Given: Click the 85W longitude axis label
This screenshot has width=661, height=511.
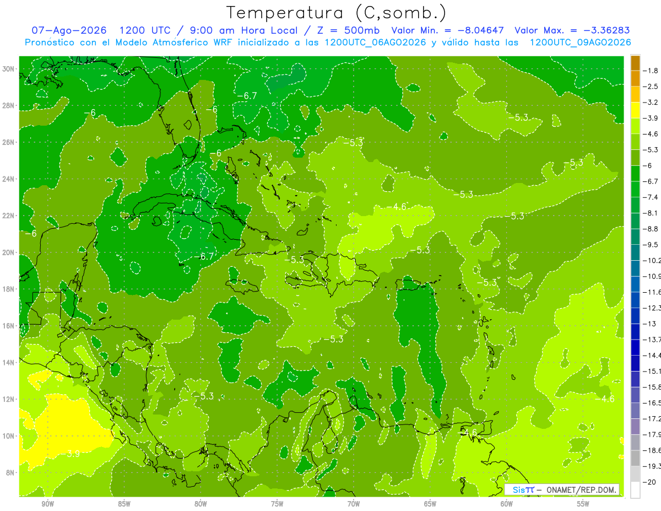Looking at the screenshot, I should pyautogui.click(x=124, y=504).
